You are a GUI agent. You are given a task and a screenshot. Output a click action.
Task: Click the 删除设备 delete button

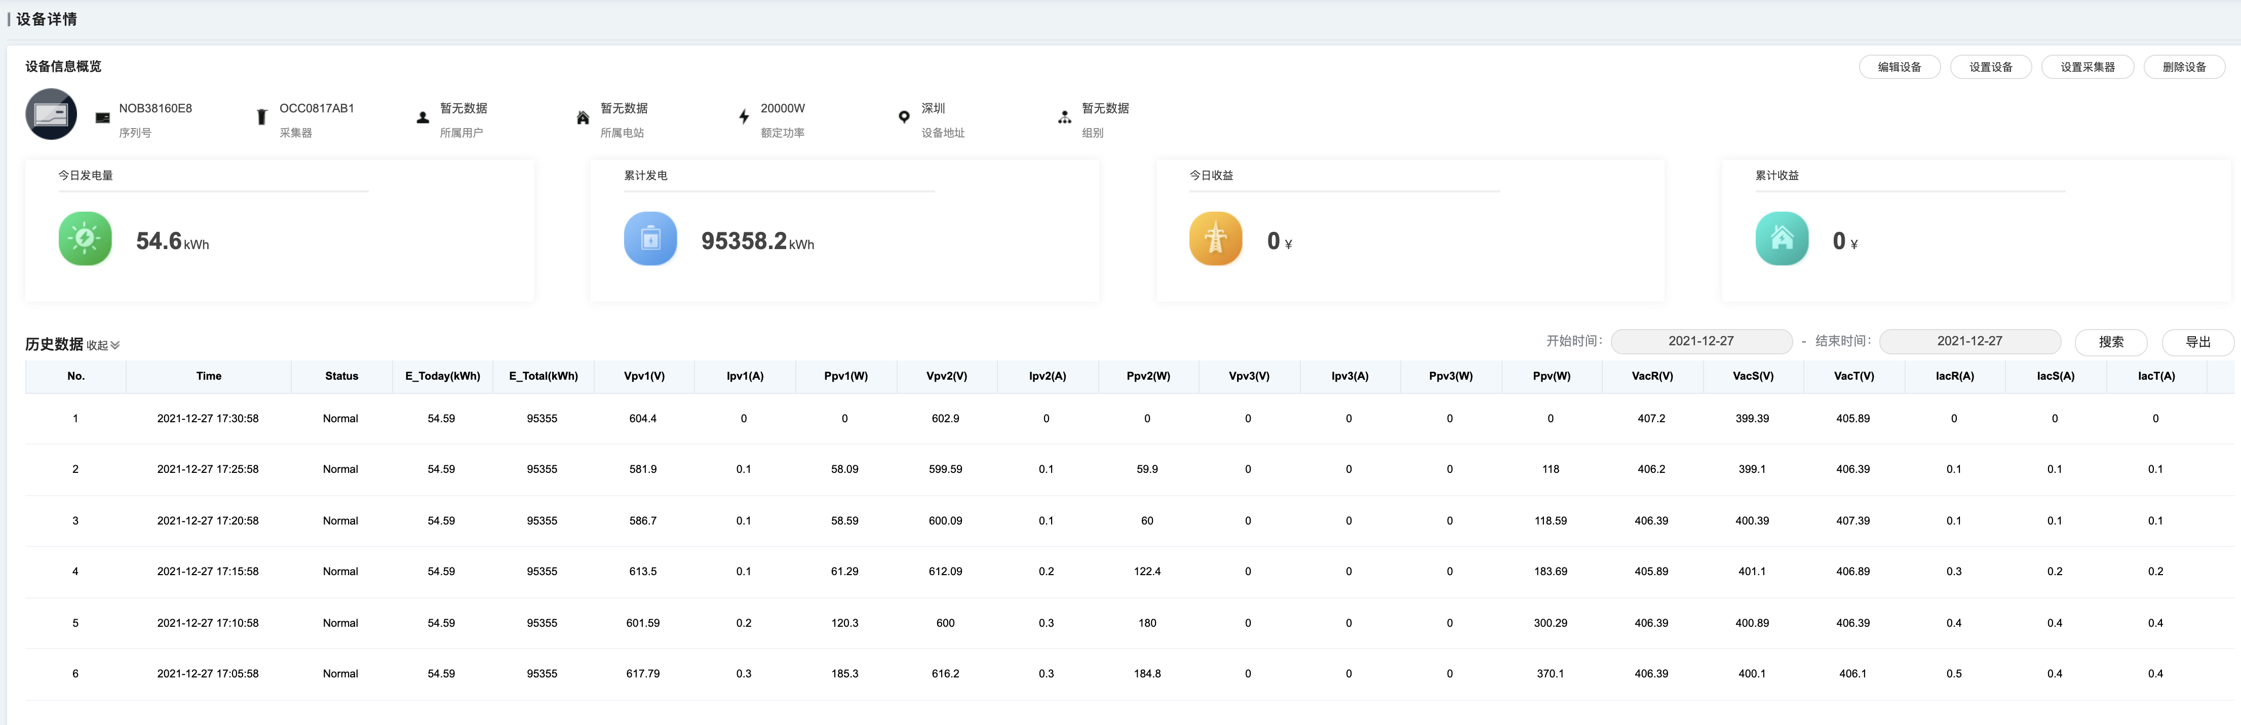point(2184,67)
